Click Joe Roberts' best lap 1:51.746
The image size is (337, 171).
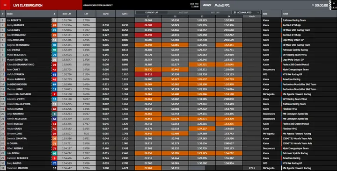66,20
